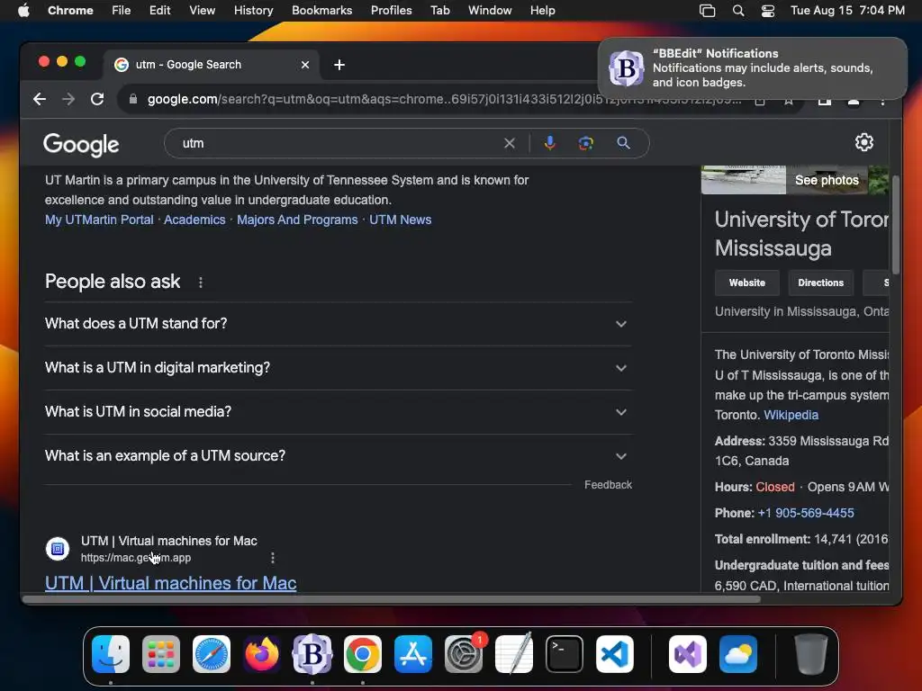
Task: Open the Edit menu
Action: coord(159,11)
